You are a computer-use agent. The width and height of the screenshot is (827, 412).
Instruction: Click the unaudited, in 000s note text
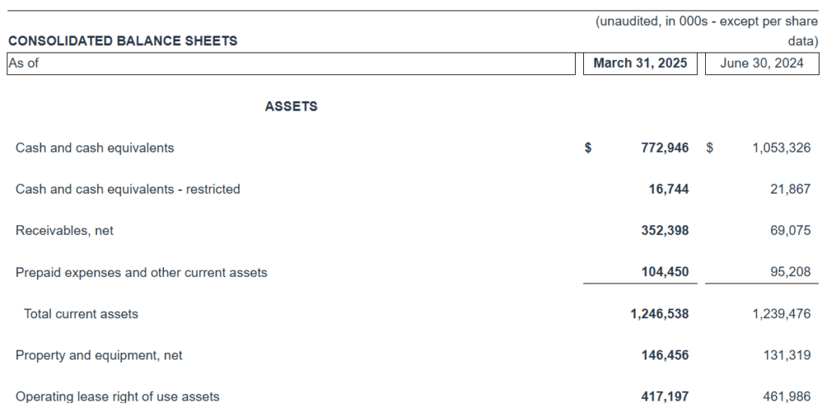coord(707,22)
